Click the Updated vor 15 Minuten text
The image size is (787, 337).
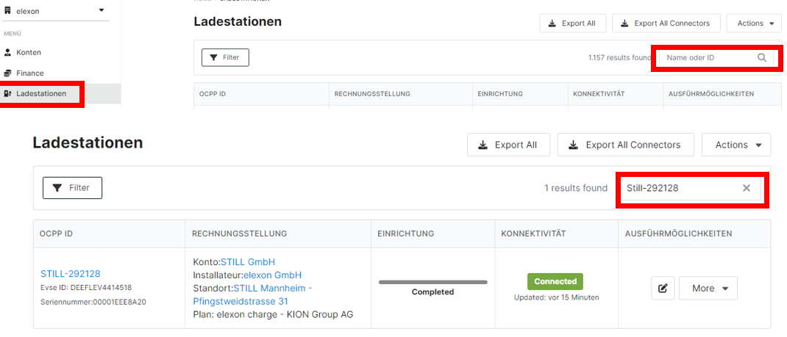(x=556, y=297)
